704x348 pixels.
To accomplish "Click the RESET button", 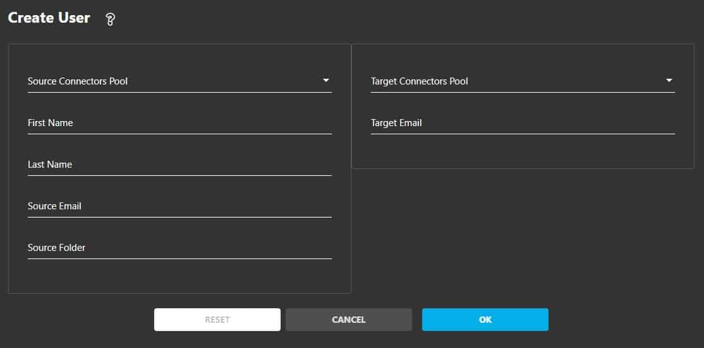I will point(217,320).
